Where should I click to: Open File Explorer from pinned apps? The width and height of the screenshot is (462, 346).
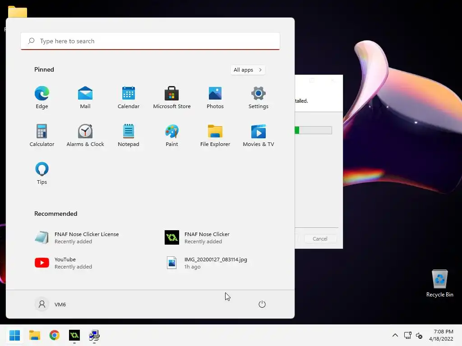tap(215, 135)
